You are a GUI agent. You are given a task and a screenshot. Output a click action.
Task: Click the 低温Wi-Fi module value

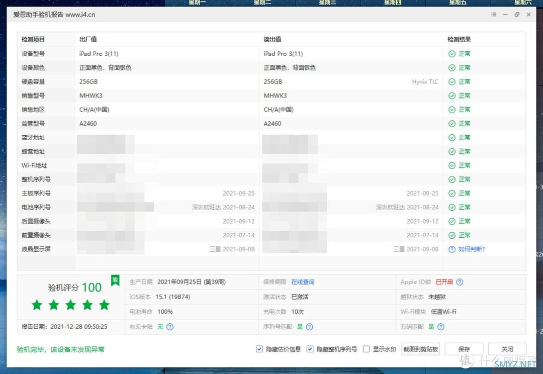click(443, 312)
